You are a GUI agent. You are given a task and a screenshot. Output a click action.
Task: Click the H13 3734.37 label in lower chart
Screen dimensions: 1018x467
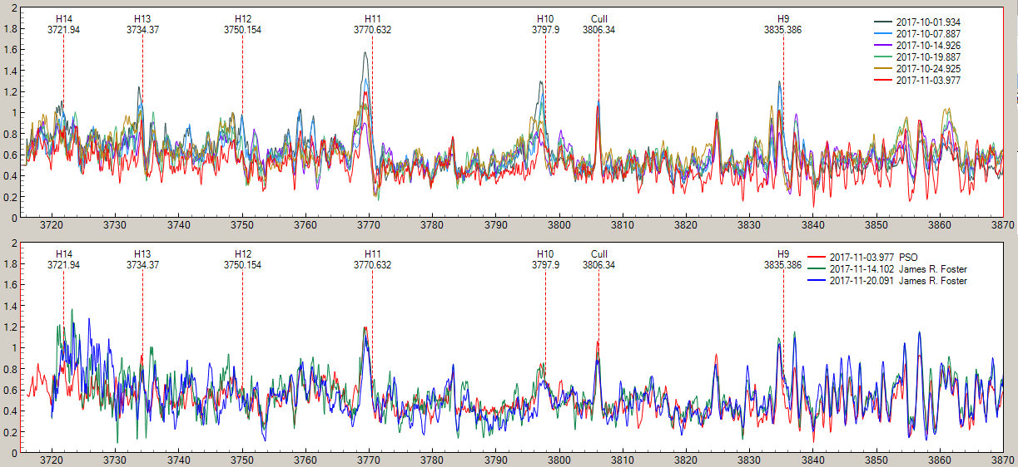(x=142, y=259)
